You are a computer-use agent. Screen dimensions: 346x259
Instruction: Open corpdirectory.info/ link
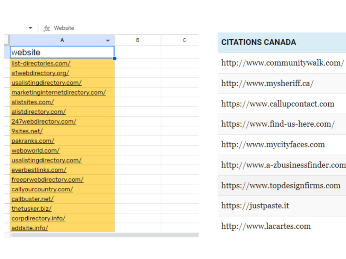pos(38,219)
